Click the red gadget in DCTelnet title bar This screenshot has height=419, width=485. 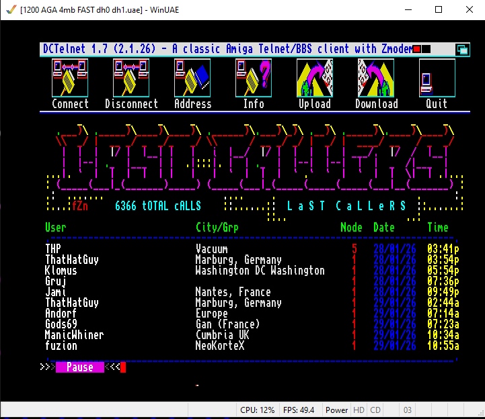pyautogui.click(x=416, y=49)
